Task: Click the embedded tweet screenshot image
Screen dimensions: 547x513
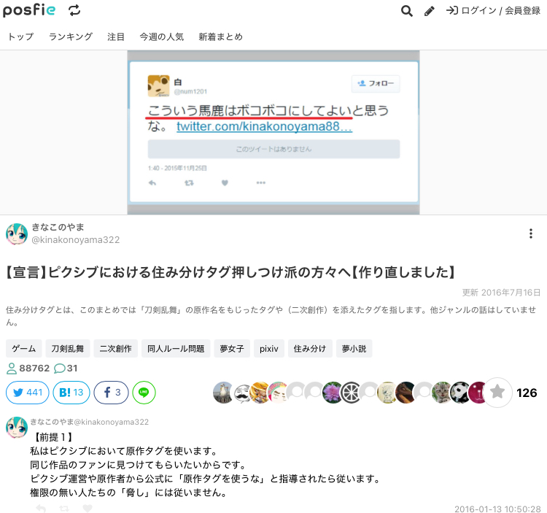Action: pos(273,132)
